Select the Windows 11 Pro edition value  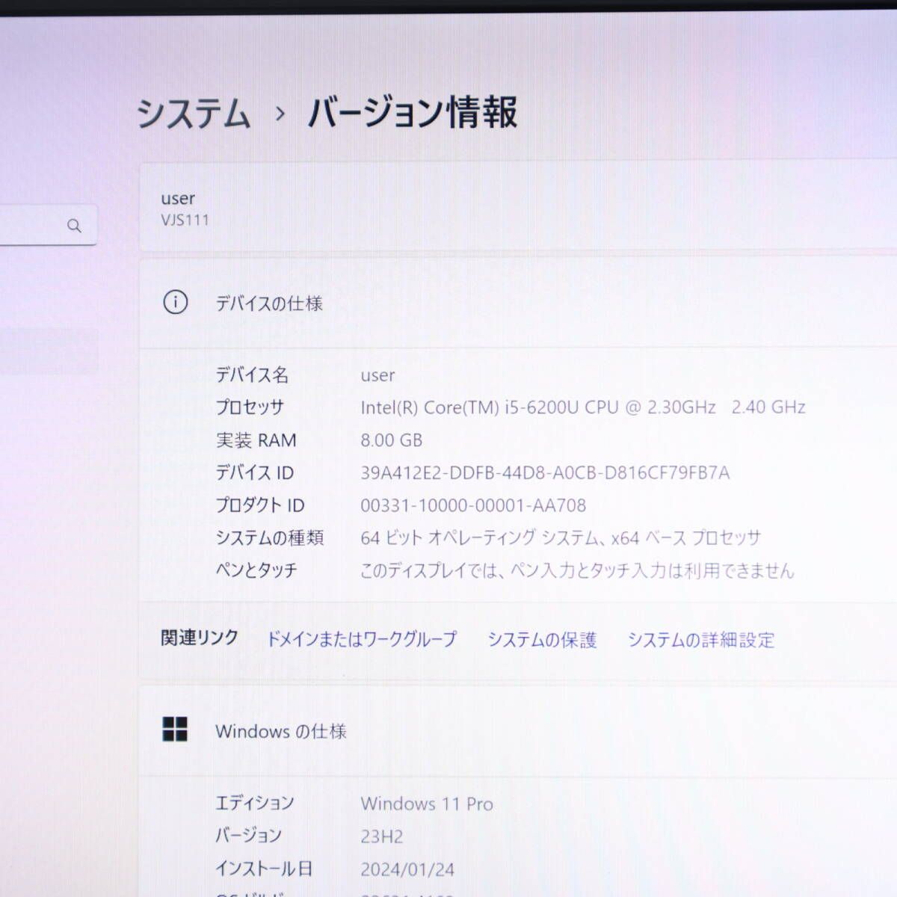pos(427,804)
